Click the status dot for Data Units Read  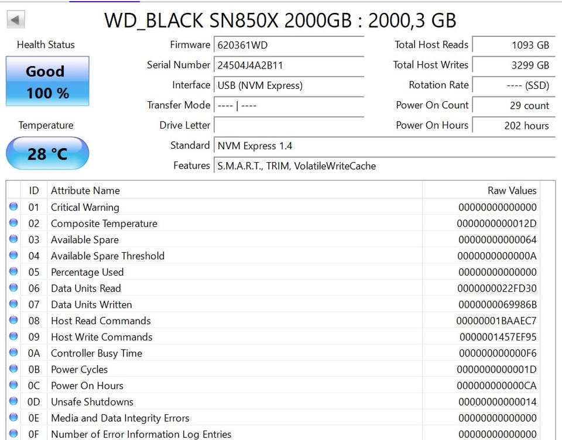13,287
